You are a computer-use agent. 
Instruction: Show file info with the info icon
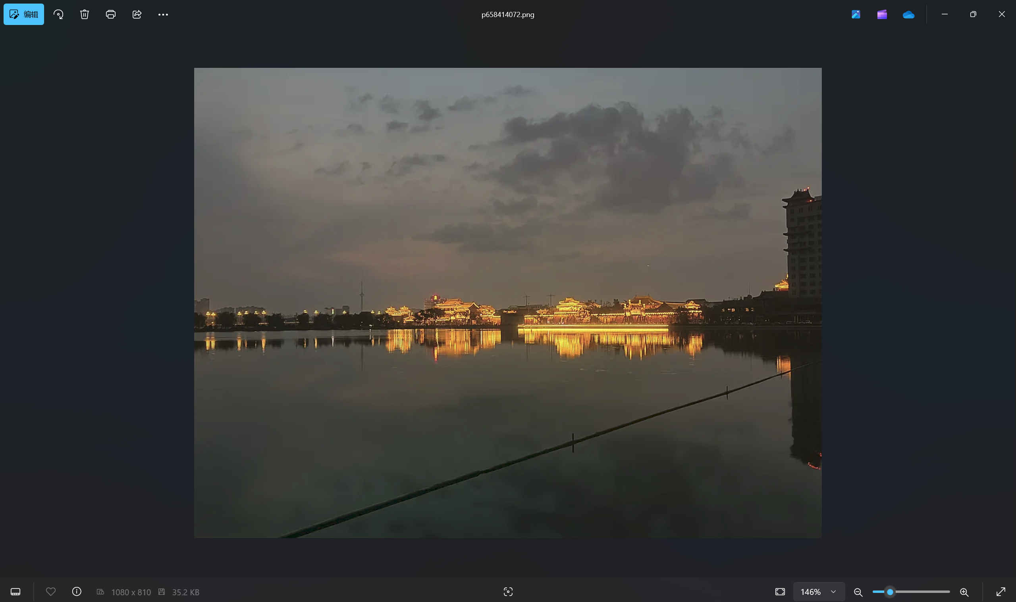[77, 591]
